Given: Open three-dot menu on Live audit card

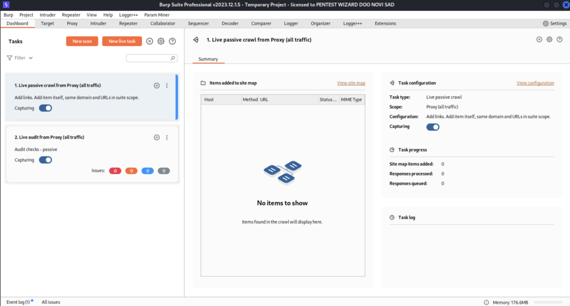Looking at the screenshot, I should 167,137.
